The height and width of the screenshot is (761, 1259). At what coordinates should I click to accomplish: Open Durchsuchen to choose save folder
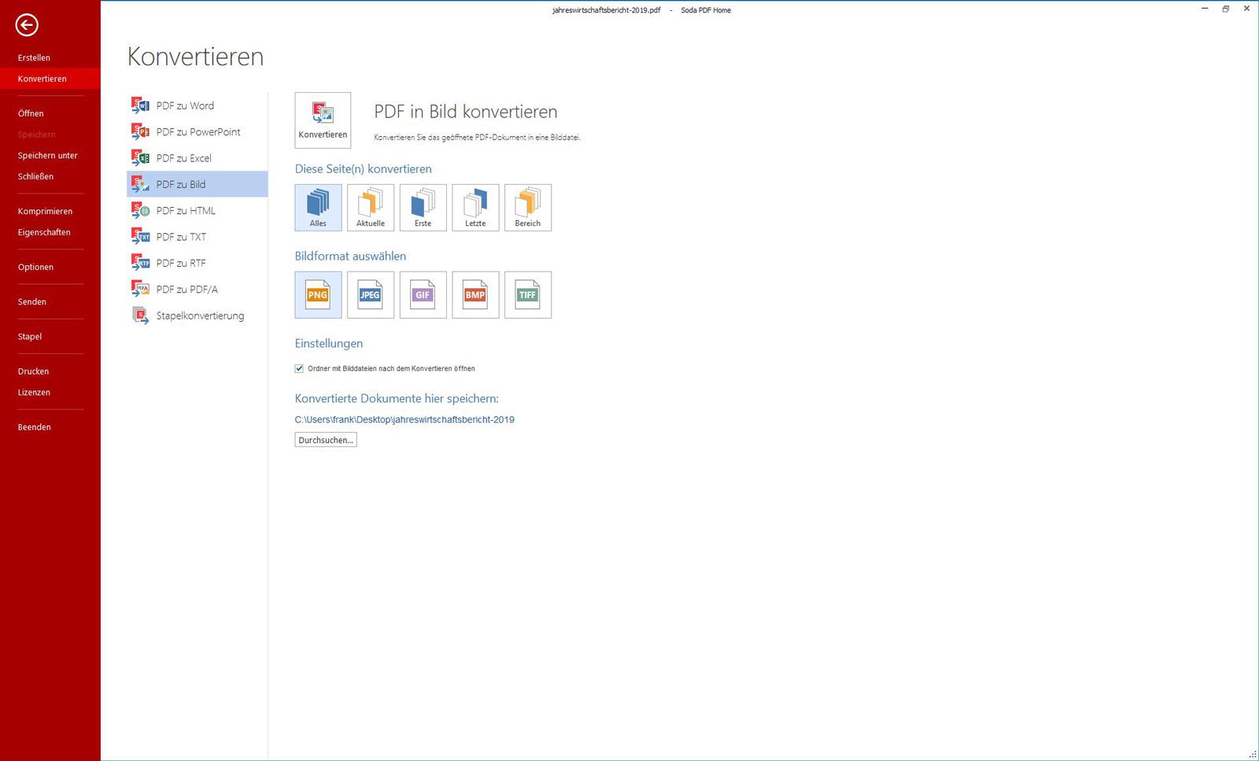tap(326, 440)
